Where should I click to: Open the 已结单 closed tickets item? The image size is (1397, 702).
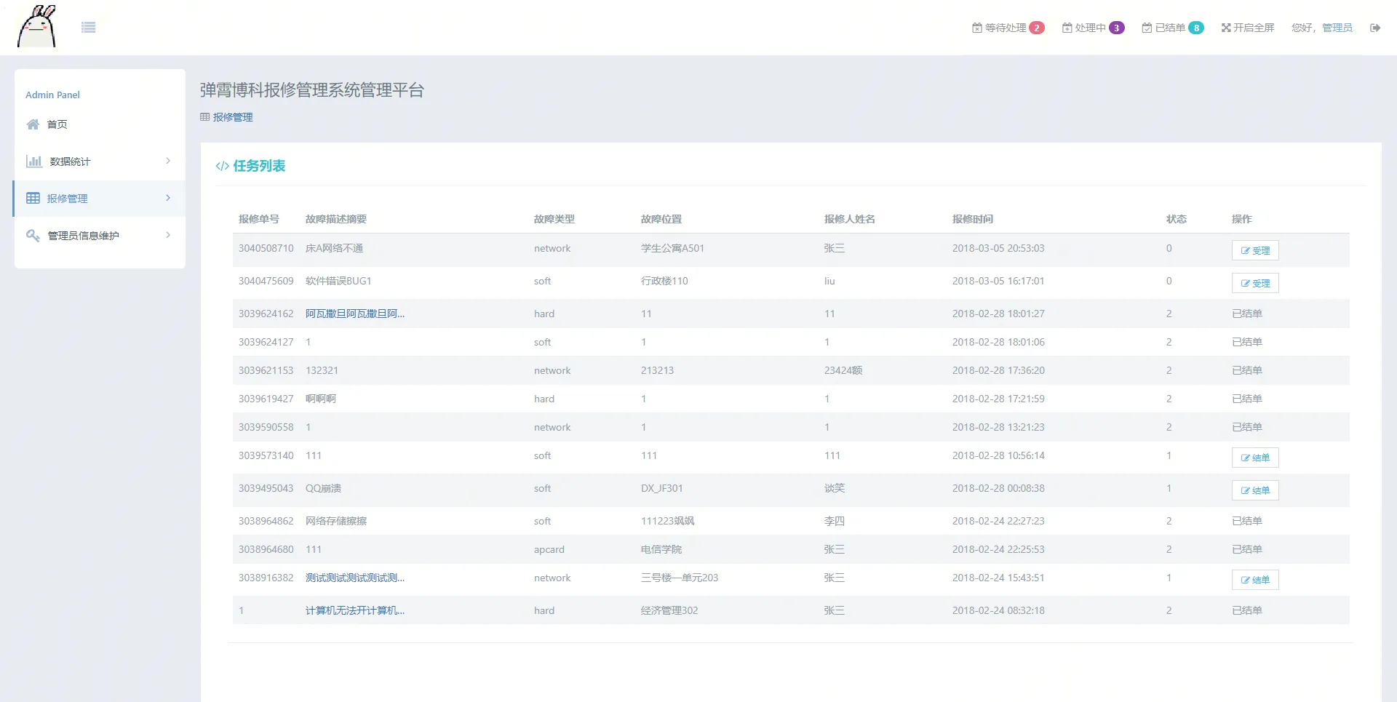(x=1171, y=28)
